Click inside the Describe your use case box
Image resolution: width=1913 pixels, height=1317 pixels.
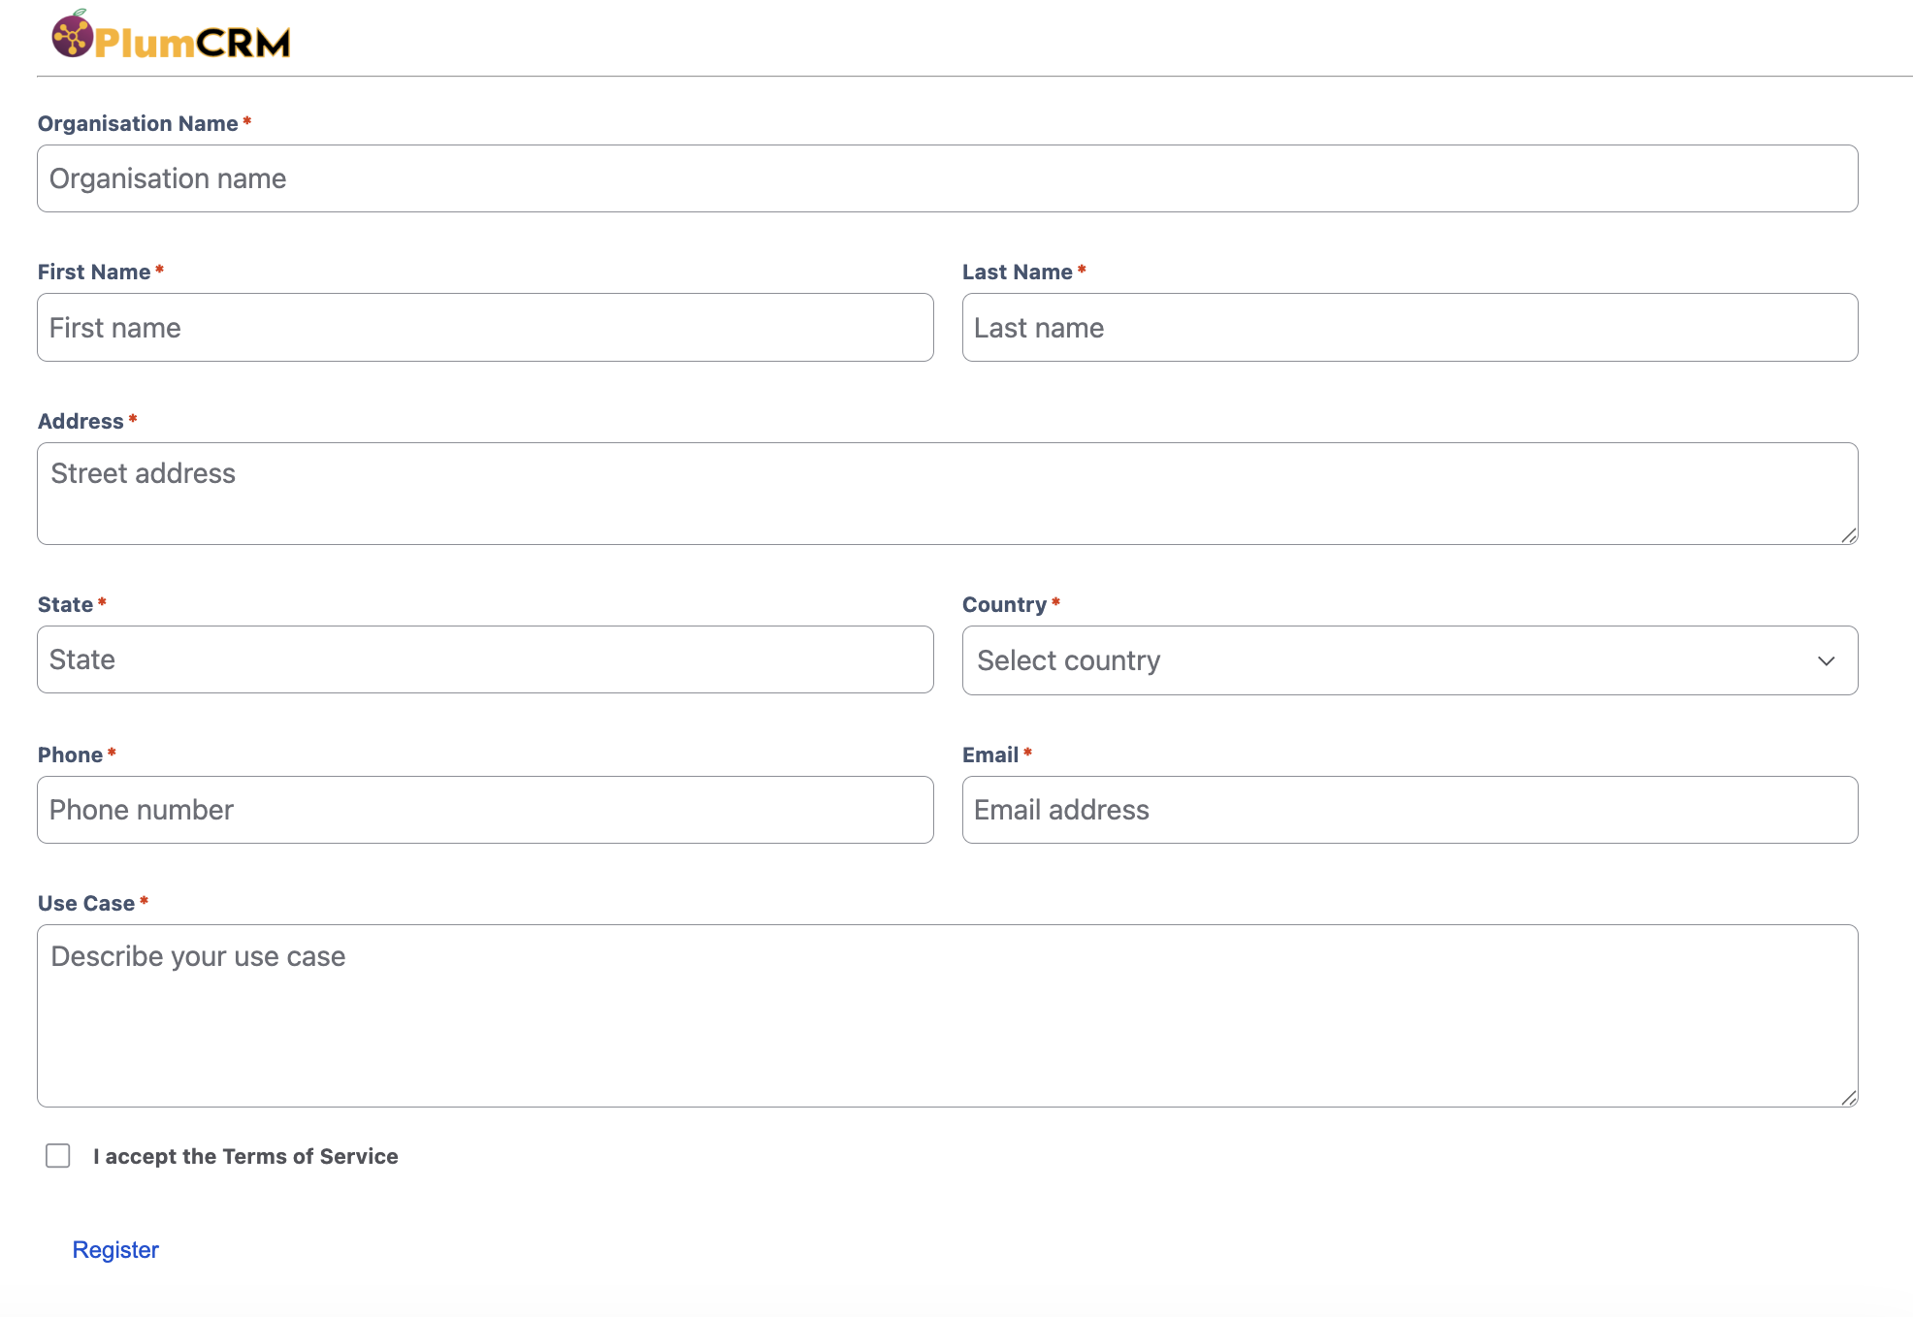click(x=947, y=1015)
